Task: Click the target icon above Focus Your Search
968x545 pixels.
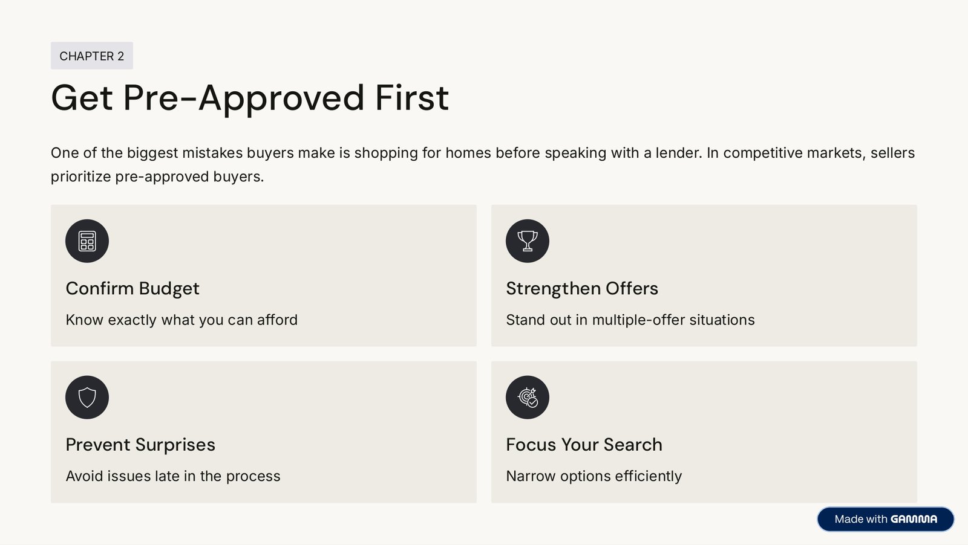Action: coord(528,398)
